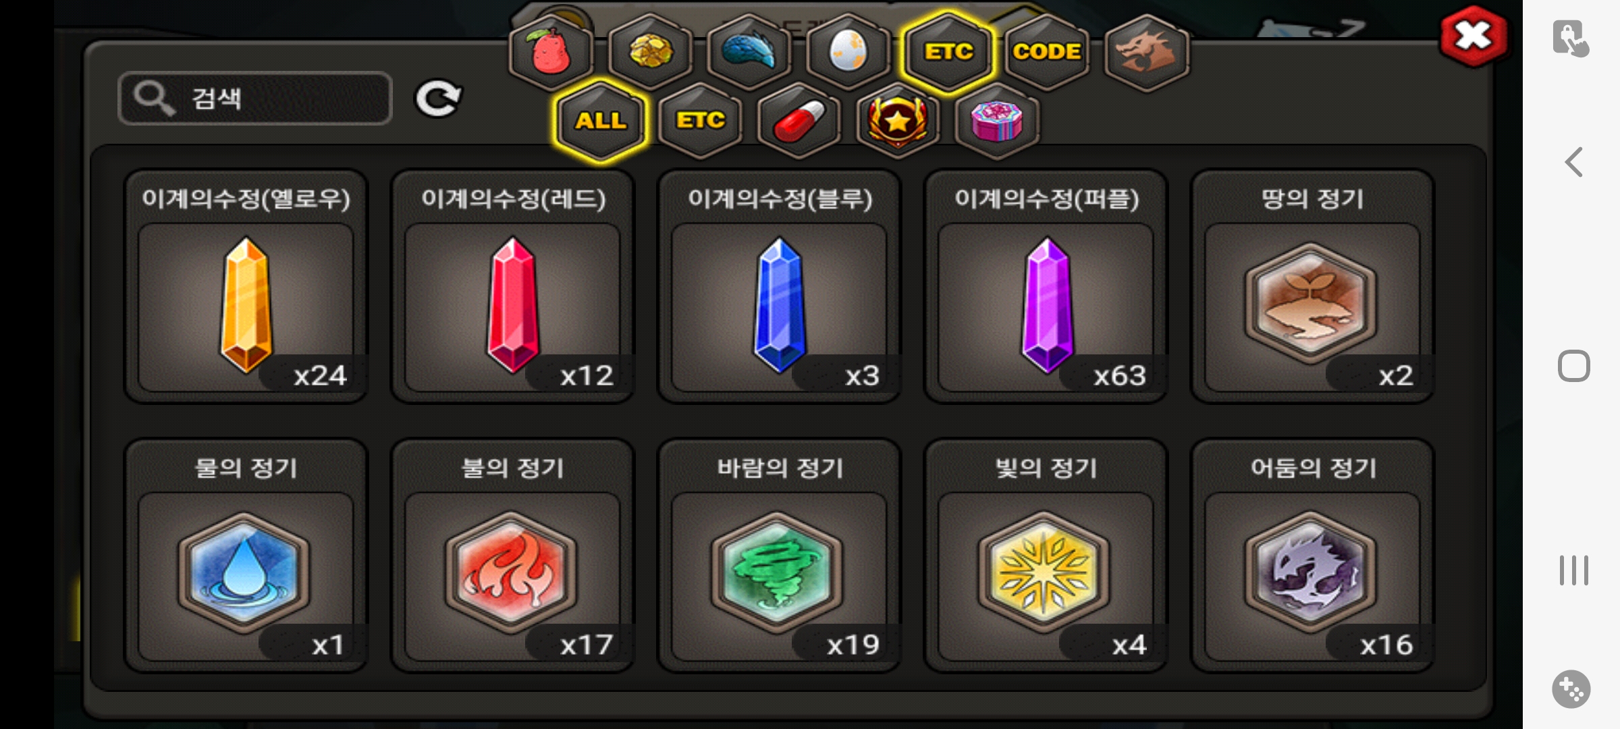
Task: Switch to the CODE tab
Action: point(1047,51)
